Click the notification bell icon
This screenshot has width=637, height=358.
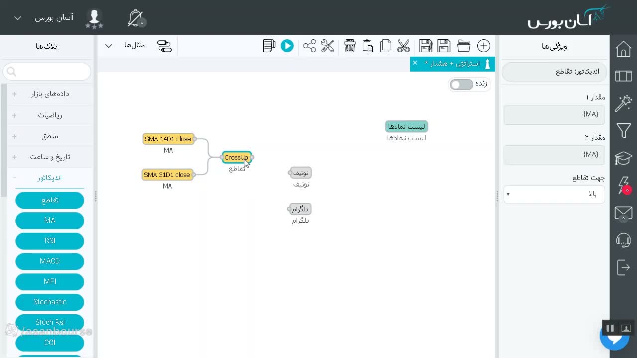[x=136, y=18]
